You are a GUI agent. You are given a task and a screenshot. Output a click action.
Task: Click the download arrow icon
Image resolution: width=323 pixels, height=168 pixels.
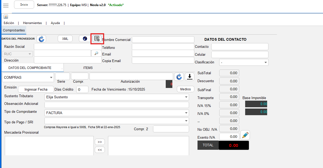tap(190, 77)
